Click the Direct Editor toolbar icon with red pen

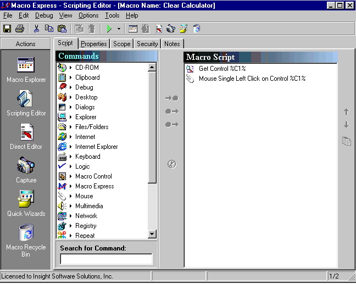click(x=158, y=29)
